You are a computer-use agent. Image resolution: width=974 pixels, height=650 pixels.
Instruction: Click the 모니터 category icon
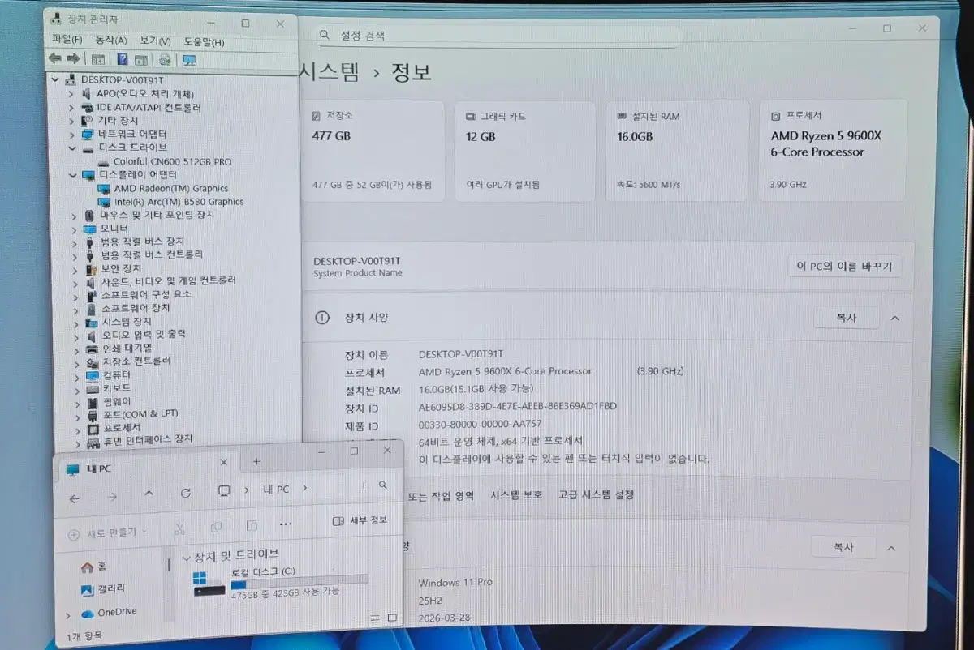pos(90,229)
